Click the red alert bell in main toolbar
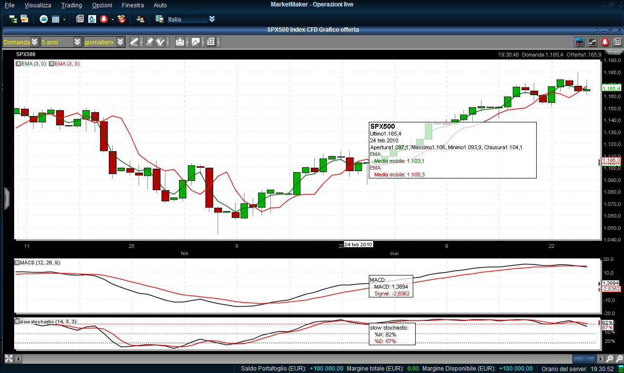 pyautogui.click(x=103, y=19)
